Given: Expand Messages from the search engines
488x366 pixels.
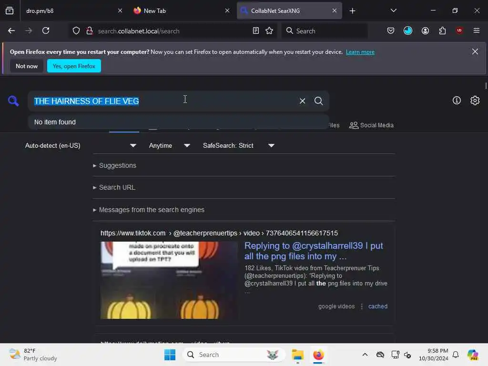Looking at the screenshot, I should tap(149, 210).
